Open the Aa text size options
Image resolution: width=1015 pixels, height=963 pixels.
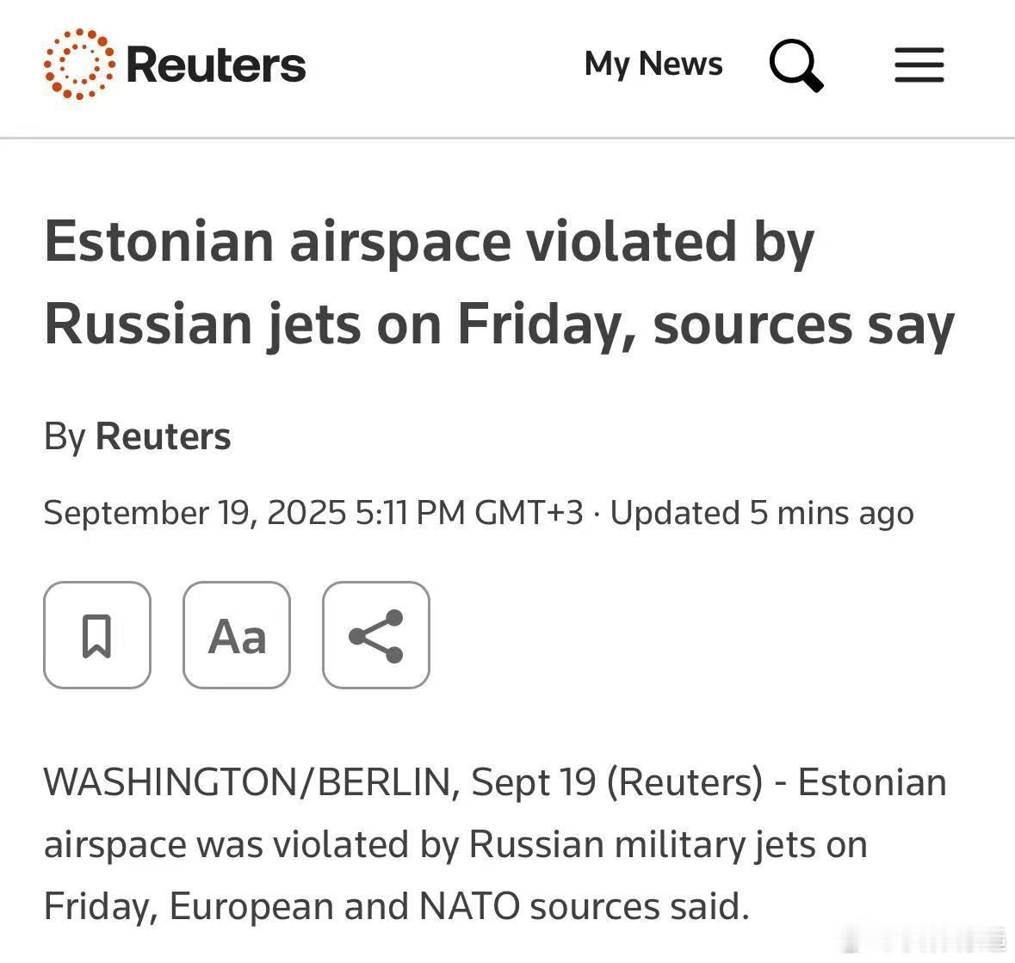pos(237,635)
